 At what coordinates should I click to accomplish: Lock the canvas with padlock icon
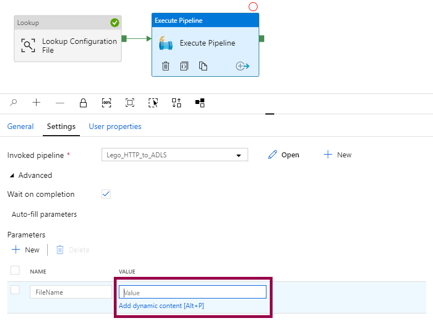83,103
